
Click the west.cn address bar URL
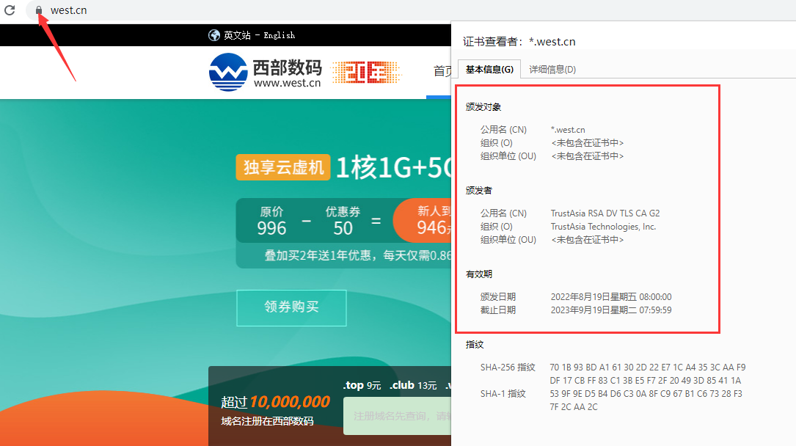[69, 11]
